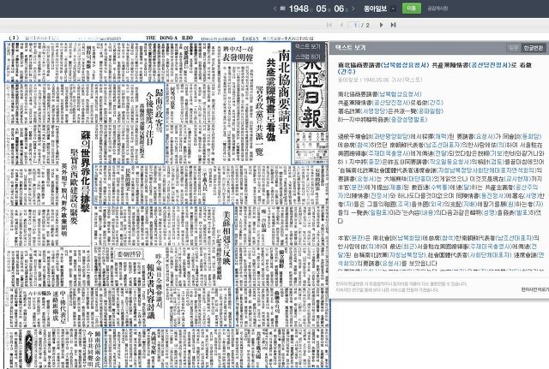Click the total page count "/ 2"

click(365, 25)
